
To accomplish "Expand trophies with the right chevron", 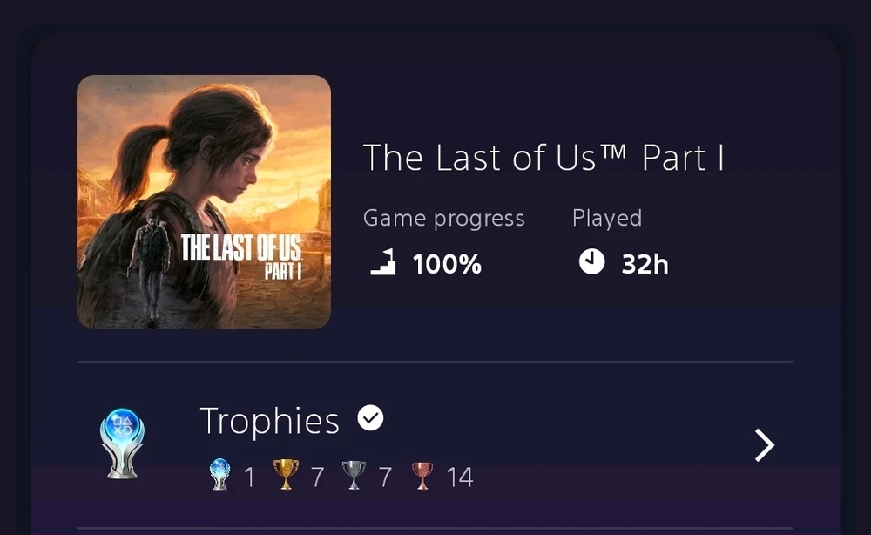I will pos(764,445).
